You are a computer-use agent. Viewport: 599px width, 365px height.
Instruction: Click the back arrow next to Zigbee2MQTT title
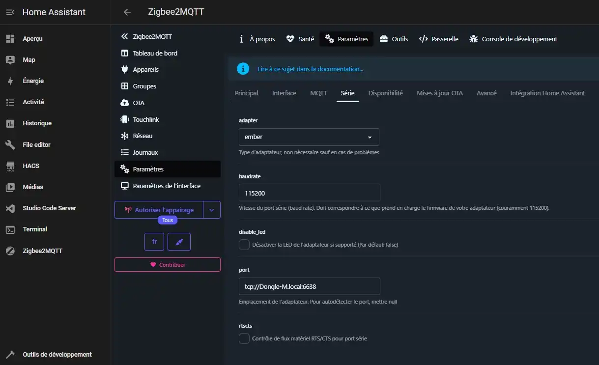(x=127, y=12)
